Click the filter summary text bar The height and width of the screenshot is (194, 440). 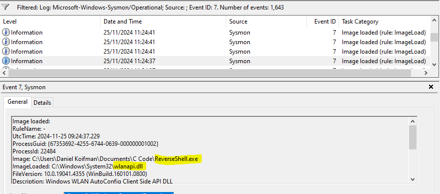(150, 8)
